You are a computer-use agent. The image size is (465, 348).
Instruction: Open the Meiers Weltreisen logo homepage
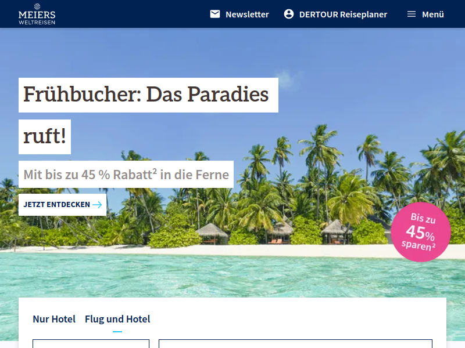[37, 14]
